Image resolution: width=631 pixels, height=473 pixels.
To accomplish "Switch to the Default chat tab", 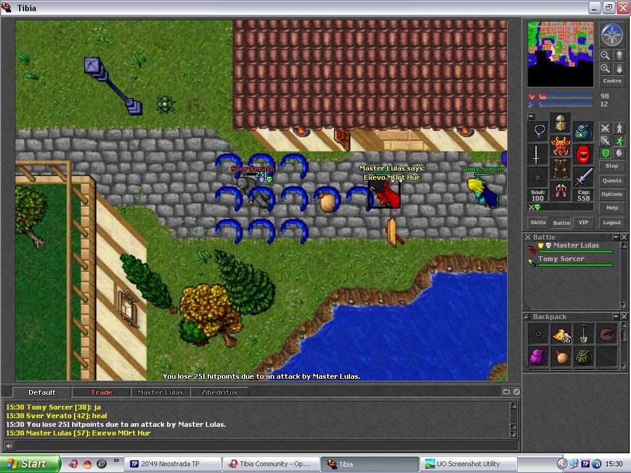I will click(42, 392).
